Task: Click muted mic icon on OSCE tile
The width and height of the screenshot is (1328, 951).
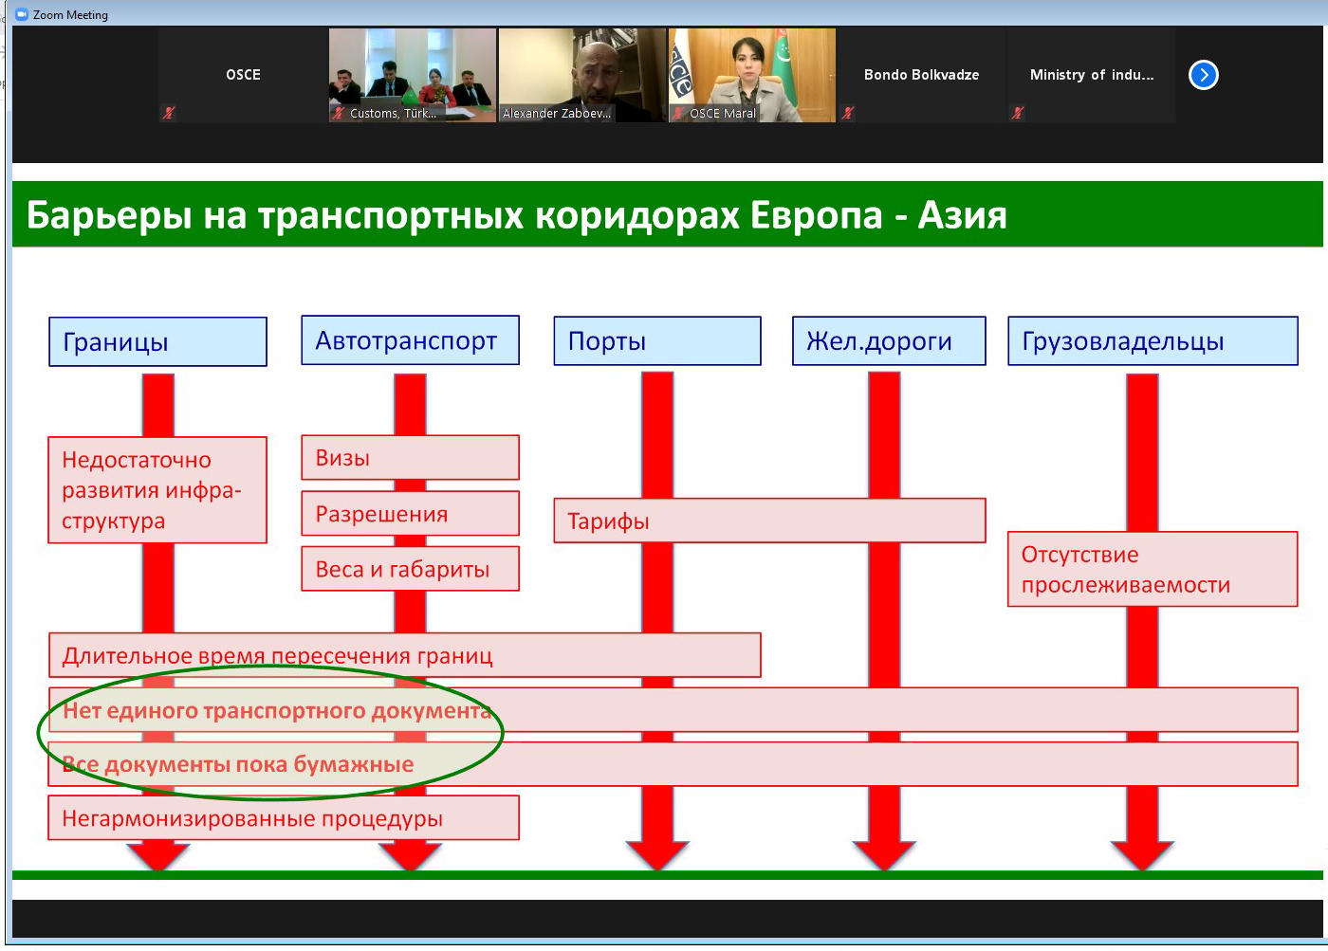Action: tap(169, 113)
